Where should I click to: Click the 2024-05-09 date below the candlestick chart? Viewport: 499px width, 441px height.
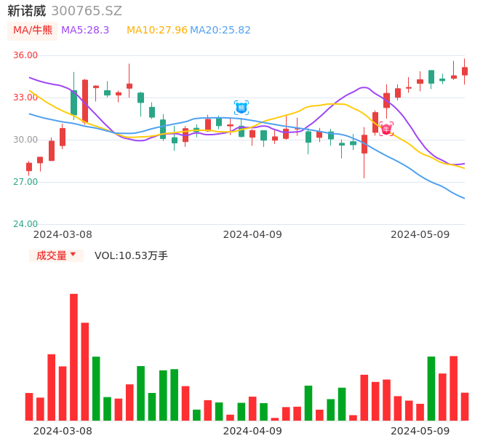pyautogui.click(x=420, y=234)
